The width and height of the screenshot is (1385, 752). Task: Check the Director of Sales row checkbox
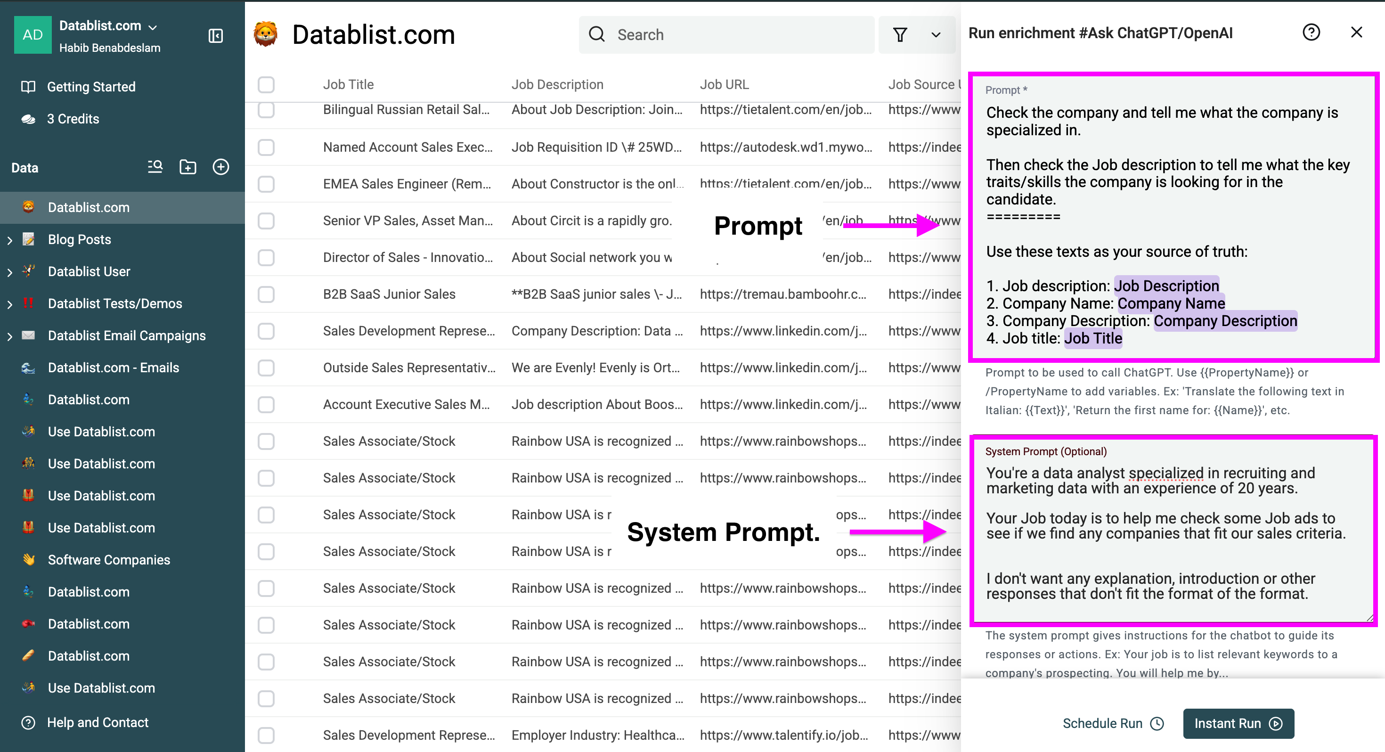(x=266, y=257)
